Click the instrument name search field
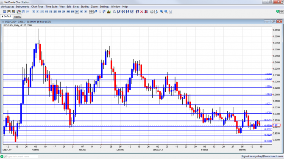 coord(22,156)
